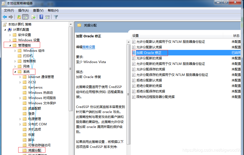
Task: Expand the 分布式 COM node
Action: pyautogui.click(x=20, y=124)
